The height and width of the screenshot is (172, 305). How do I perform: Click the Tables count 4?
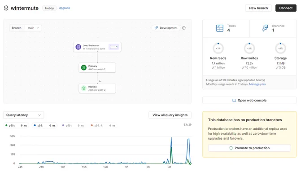click(229, 30)
